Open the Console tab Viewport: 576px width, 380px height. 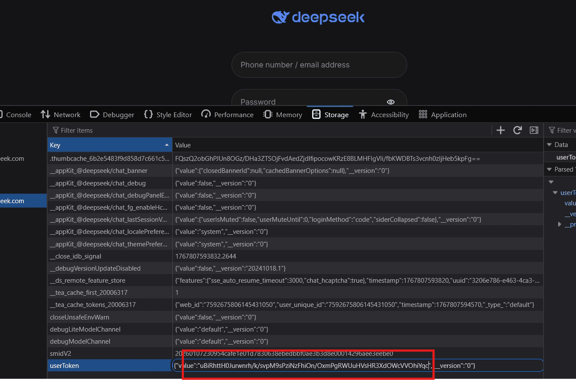click(16, 115)
